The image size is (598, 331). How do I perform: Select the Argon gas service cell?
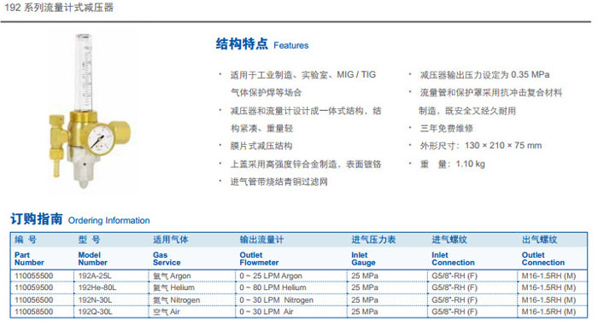pos(172,276)
